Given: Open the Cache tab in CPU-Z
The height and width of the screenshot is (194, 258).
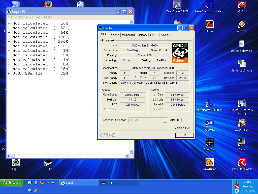Looking at the screenshot, I should point(115,35).
